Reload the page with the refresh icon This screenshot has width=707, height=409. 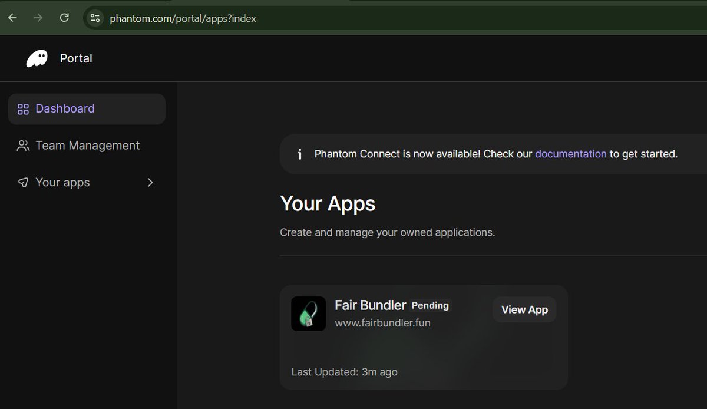click(x=64, y=18)
